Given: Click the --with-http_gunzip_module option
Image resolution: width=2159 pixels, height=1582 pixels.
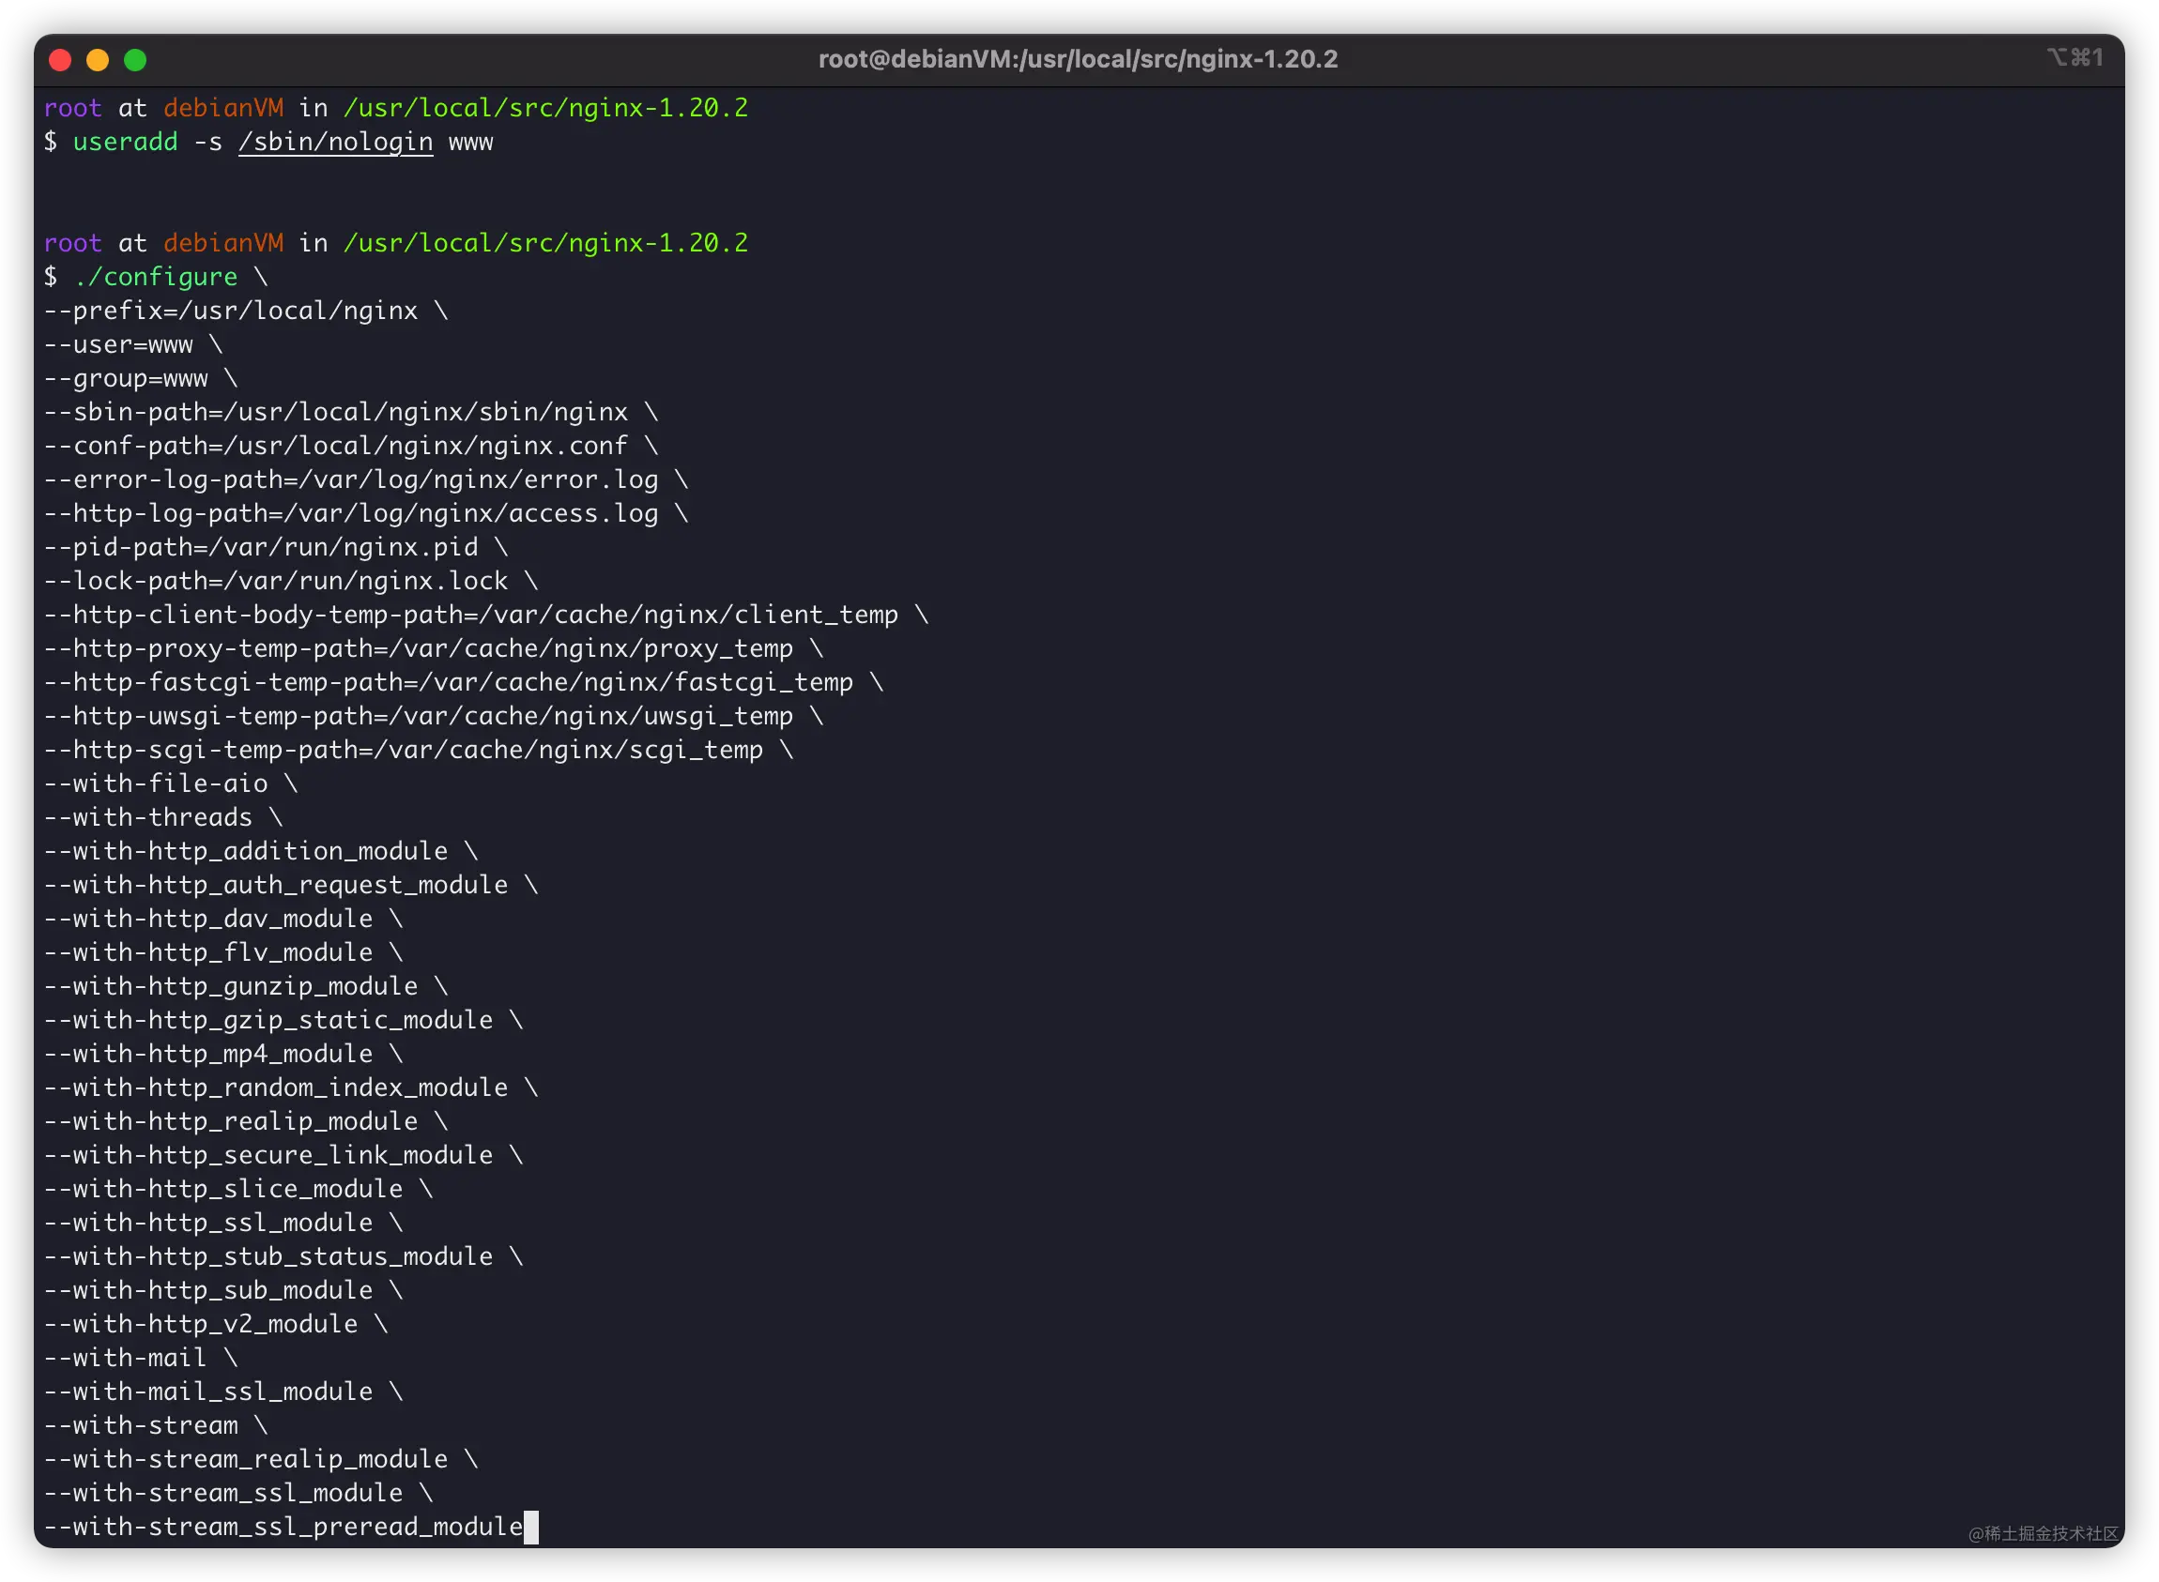Looking at the screenshot, I should click(231, 986).
